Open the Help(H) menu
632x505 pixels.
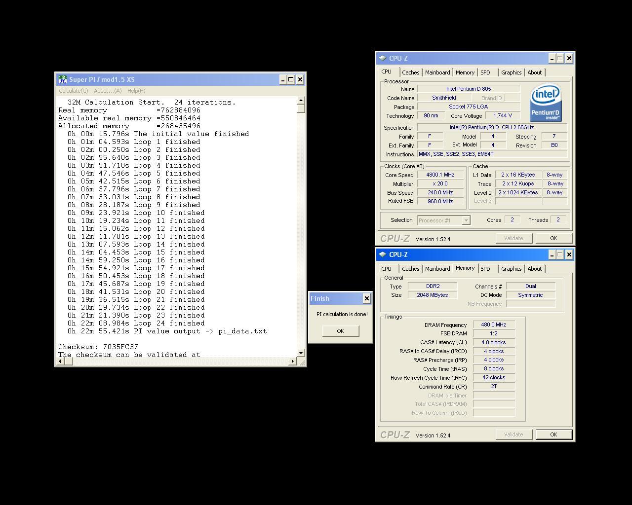(136, 91)
